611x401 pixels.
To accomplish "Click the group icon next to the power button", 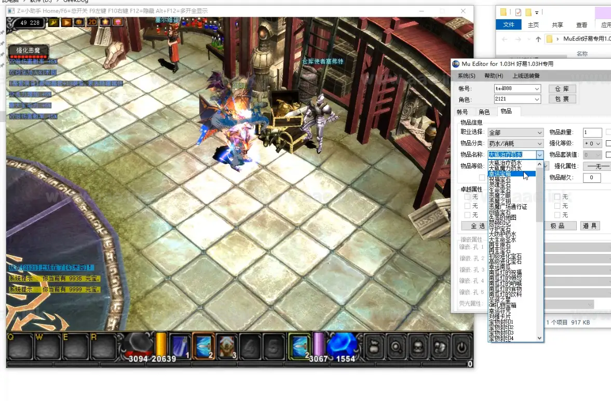I will (440, 347).
